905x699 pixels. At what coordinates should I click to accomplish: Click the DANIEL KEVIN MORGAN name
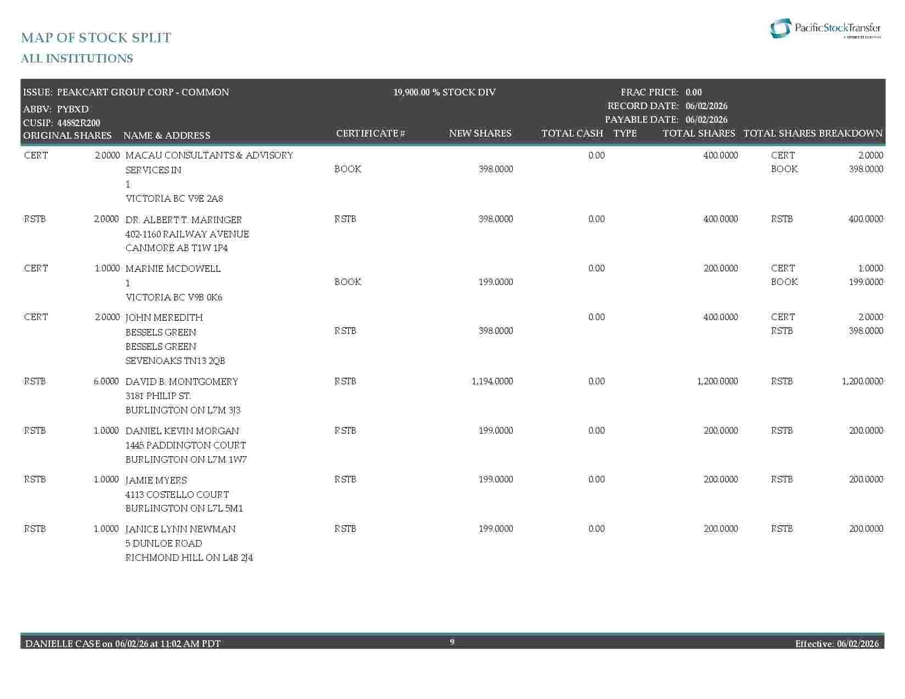coord(183,431)
